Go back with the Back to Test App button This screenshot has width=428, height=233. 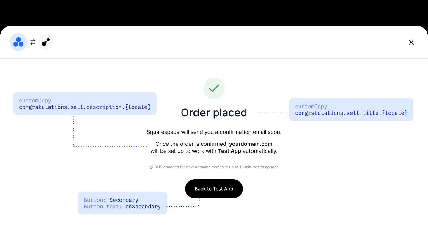(214, 189)
